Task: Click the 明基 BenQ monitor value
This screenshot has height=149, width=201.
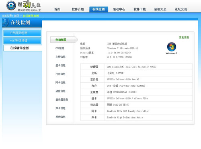Action: (118, 105)
